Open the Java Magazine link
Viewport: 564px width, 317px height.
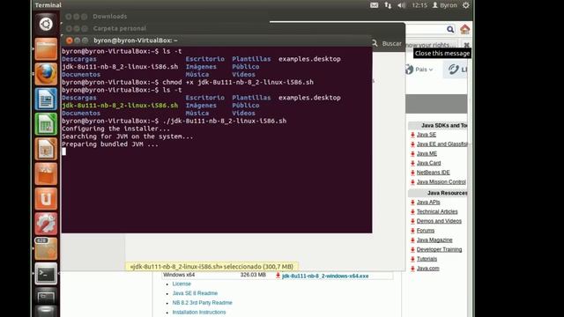tap(434, 240)
